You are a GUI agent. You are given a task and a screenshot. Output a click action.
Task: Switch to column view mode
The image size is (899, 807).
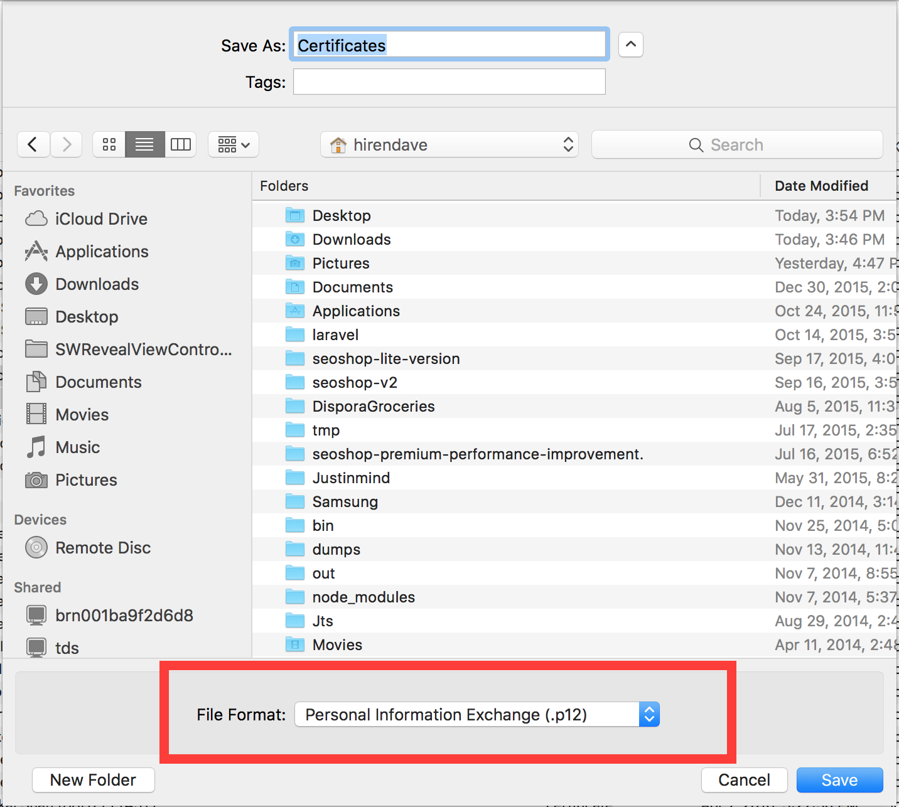coord(181,144)
